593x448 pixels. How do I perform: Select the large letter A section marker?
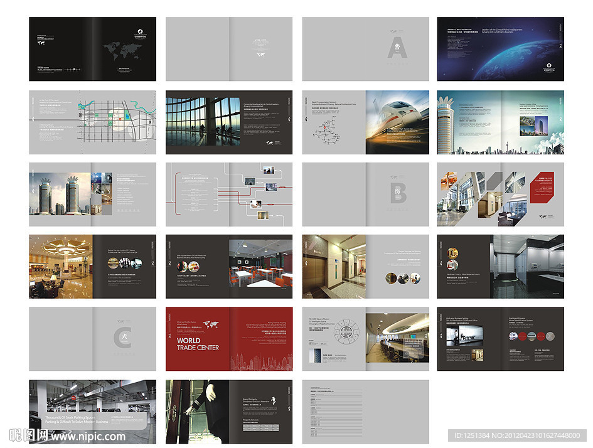pos(397,47)
